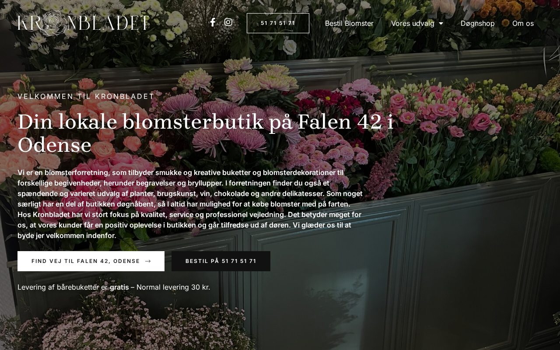Navigate to Om os page

523,23
